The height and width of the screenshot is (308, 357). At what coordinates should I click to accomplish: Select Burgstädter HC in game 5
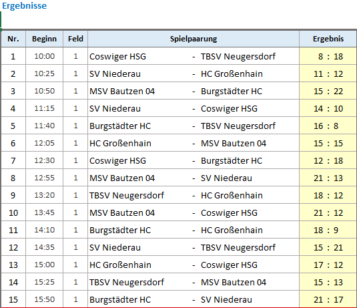click(x=120, y=126)
